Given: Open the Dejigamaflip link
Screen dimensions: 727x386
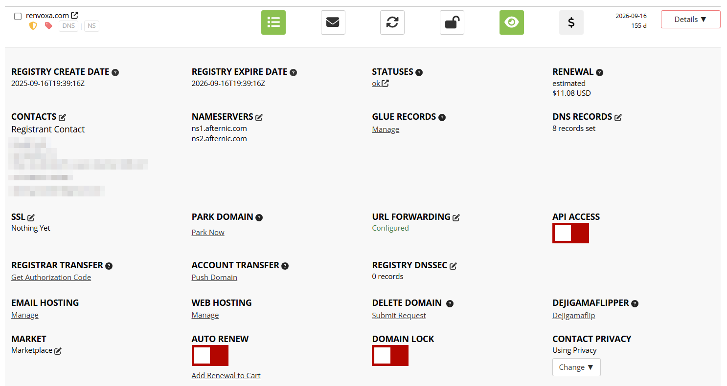Looking at the screenshot, I should (x=573, y=316).
